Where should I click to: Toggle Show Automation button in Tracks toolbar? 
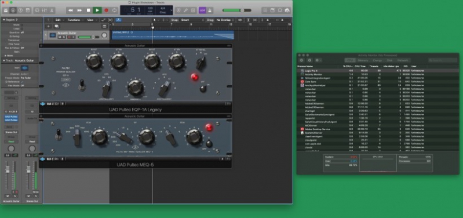(104, 20)
